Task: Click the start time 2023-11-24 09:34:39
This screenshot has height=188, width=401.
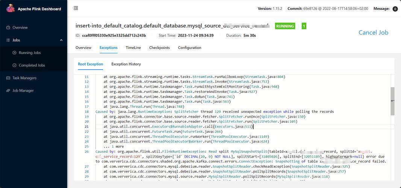Action: coord(196,35)
